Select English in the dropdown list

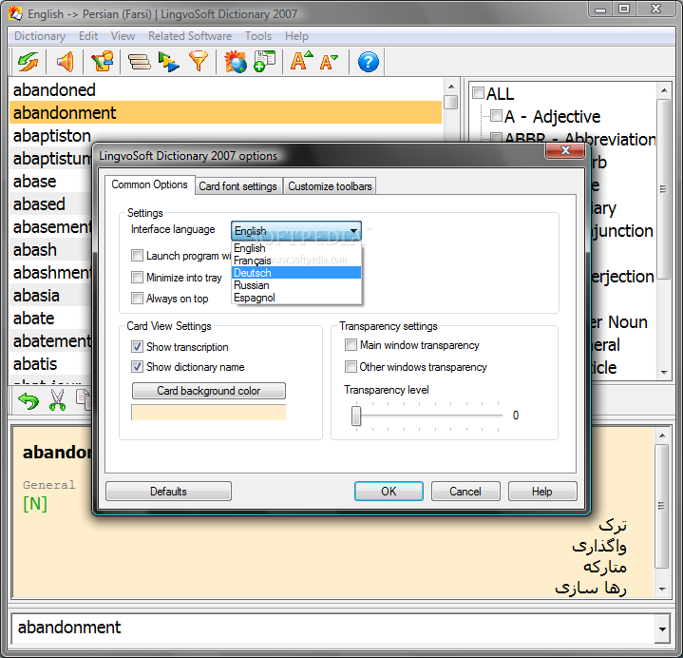click(x=296, y=248)
